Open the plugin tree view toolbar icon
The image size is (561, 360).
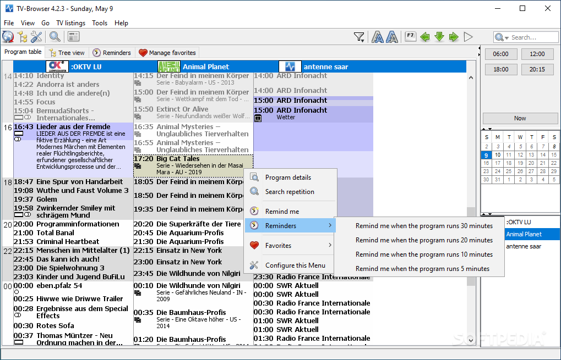pyautogui.click(x=23, y=37)
